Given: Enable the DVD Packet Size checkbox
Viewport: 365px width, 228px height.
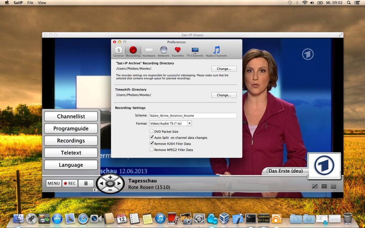Looking at the screenshot, I should (151, 131).
